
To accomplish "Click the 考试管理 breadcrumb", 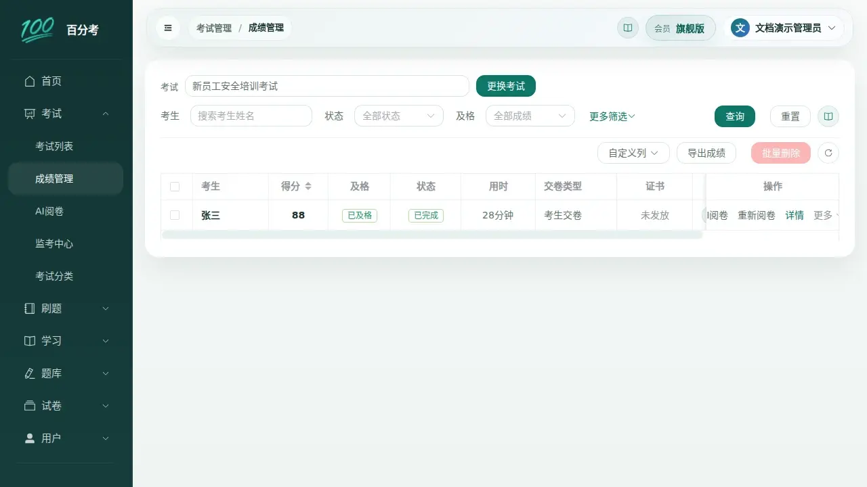I will [x=214, y=28].
